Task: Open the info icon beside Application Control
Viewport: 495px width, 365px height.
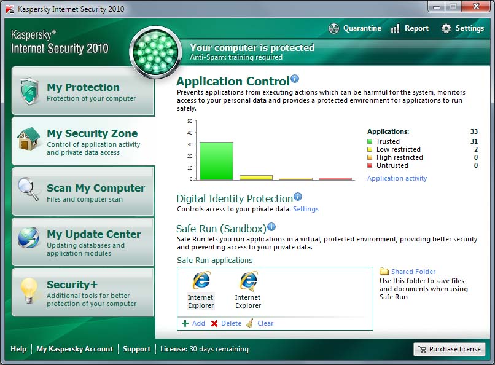Action: click(x=295, y=79)
